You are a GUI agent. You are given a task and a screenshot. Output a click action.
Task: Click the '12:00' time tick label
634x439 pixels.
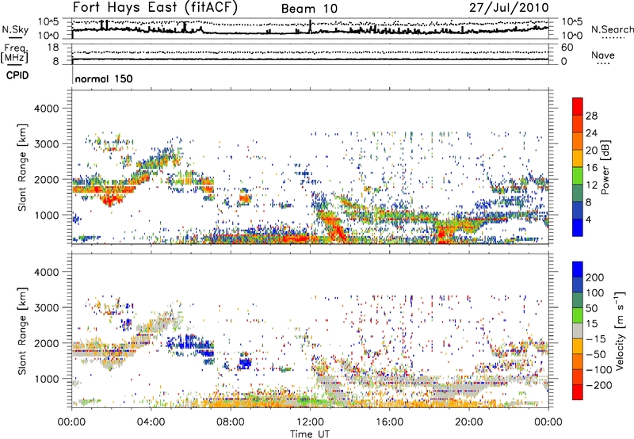pos(310,422)
